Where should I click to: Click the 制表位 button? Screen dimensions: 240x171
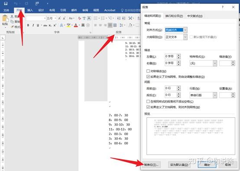(151, 165)
